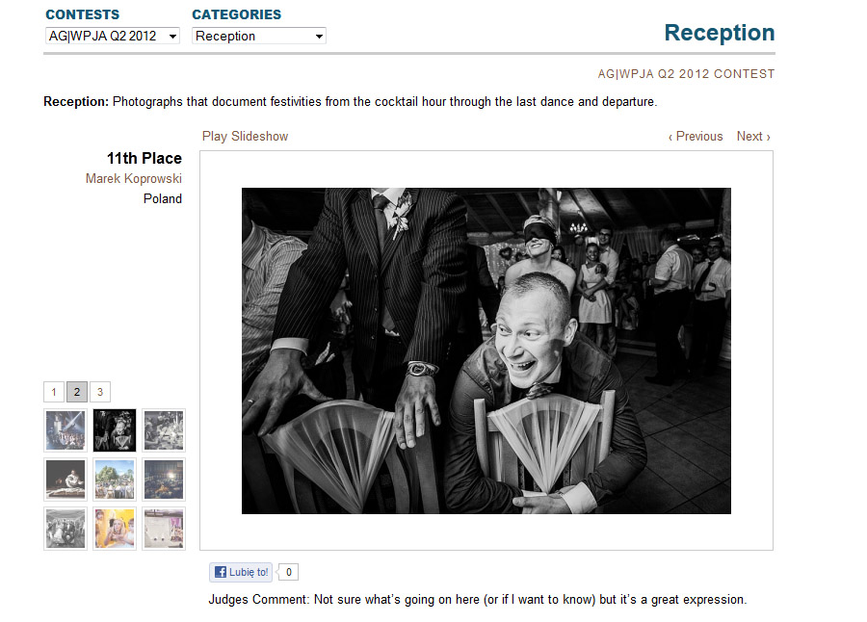The height and width of the screenshot is (622, 867).
Task: Select the last pale room thumbnail
Action: click(164, 529)
